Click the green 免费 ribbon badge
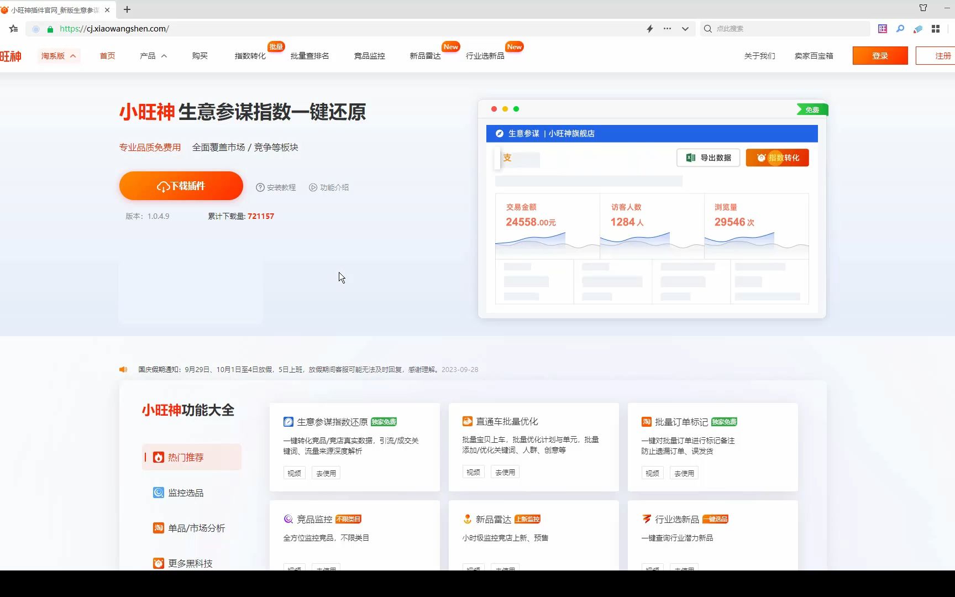 812,109
